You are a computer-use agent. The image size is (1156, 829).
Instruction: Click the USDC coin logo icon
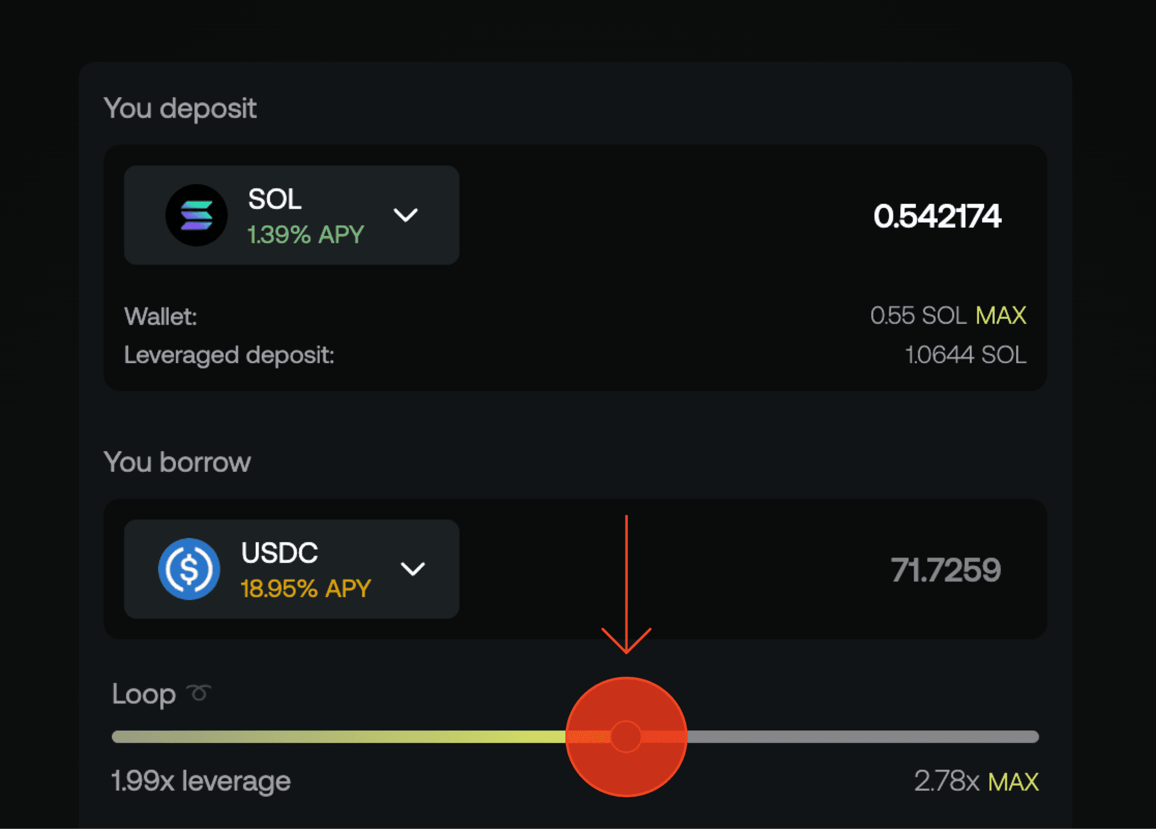pos(189,569)
